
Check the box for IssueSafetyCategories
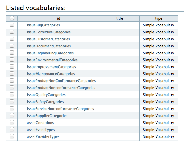tap(12, 101)
